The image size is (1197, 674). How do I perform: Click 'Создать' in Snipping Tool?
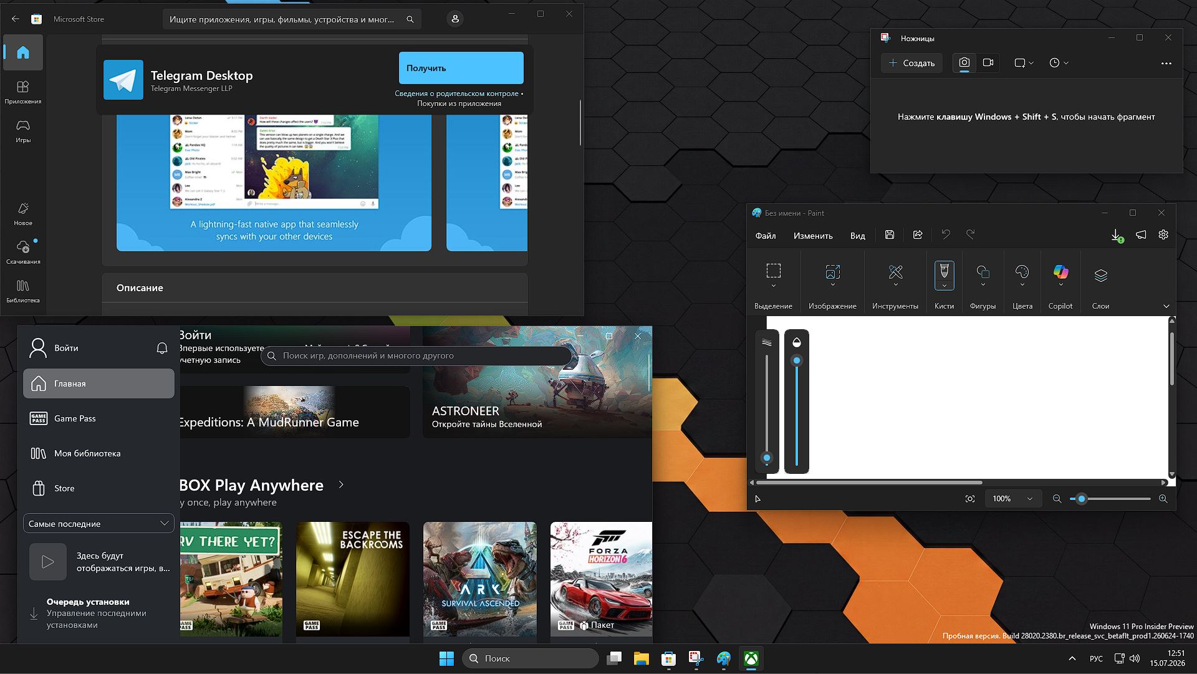tap(911, 63)
